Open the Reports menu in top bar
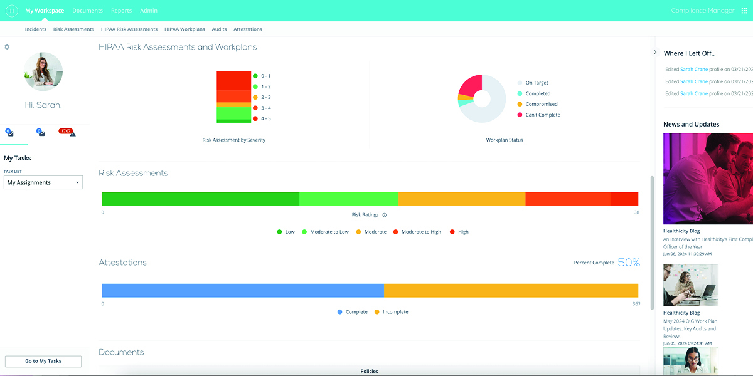The width and height of the screenshot is (753, 376). tap(121, 11)
